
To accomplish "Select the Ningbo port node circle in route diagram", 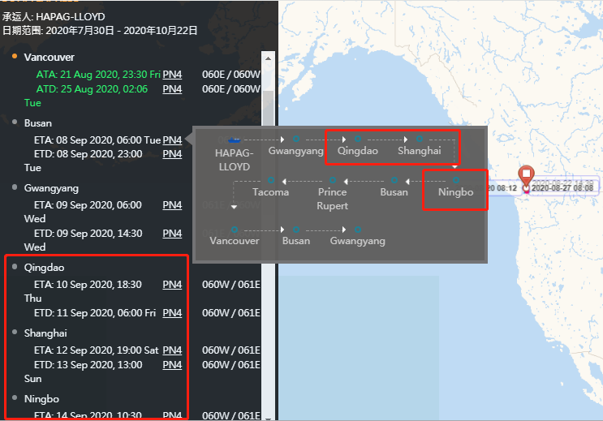I will (455, 180).
